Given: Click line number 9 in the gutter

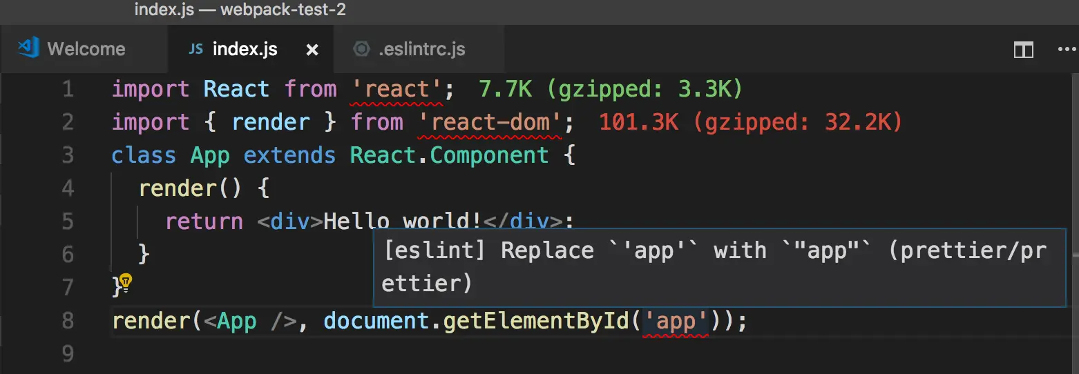Looking at the screenshot, I should click(x=68, y=354).
